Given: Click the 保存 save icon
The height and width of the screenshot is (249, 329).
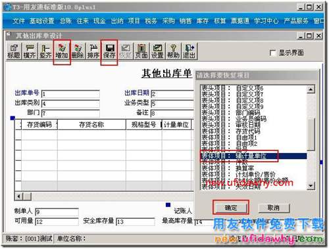Looking at the screenshot, I should tap(109, 51).
